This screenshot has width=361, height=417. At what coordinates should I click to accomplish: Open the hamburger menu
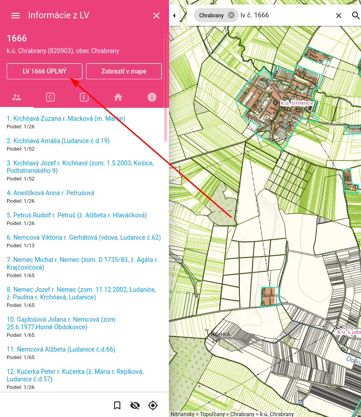point(16,16)
